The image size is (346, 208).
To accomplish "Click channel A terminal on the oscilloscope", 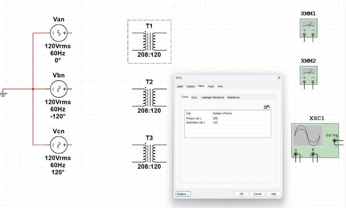I will coord(296,154).
